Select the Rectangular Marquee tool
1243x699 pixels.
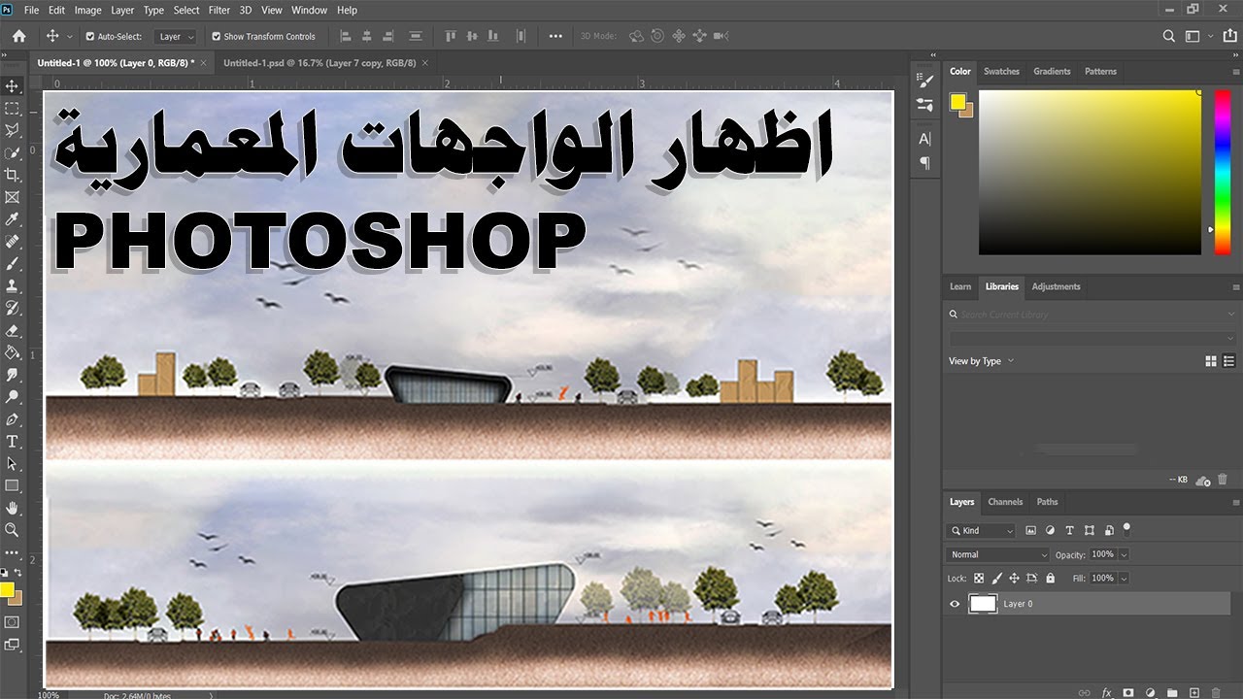[13, 109]
